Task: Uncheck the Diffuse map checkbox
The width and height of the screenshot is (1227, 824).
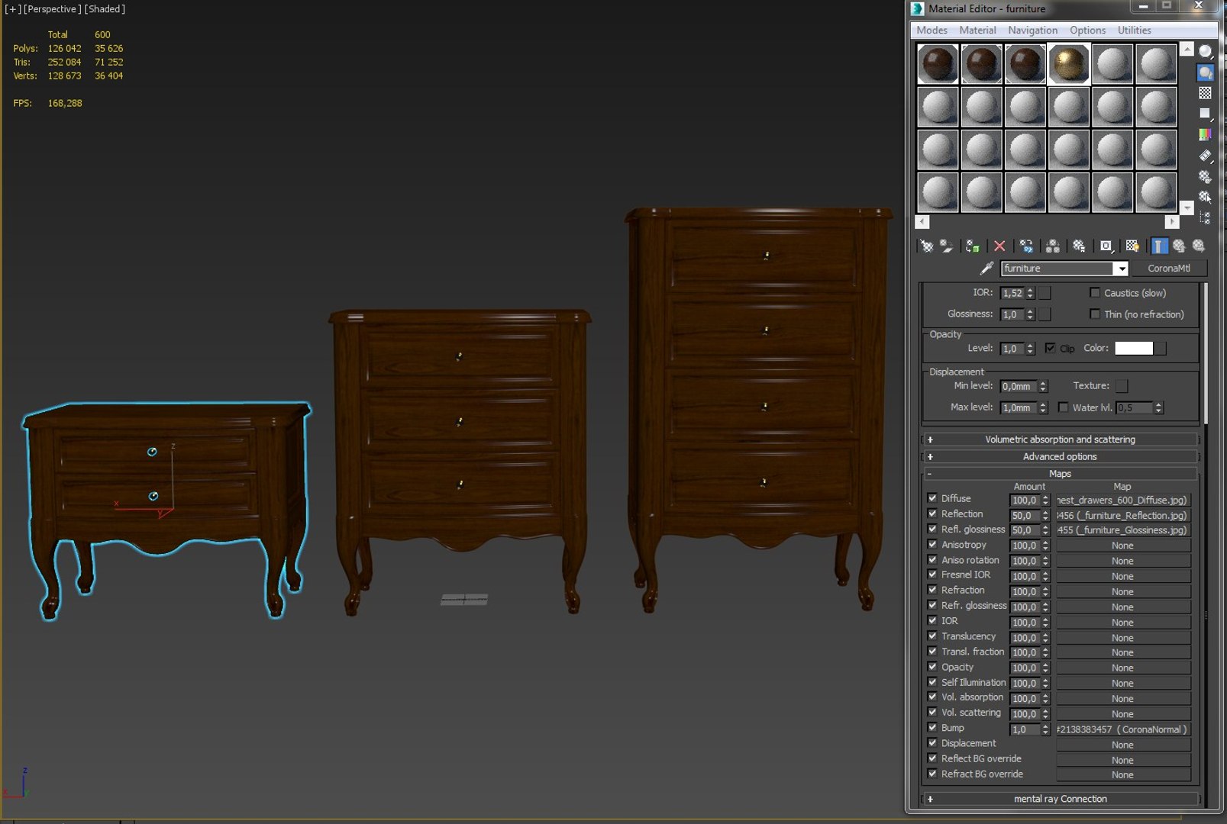Action: click(x=932, y=498)
